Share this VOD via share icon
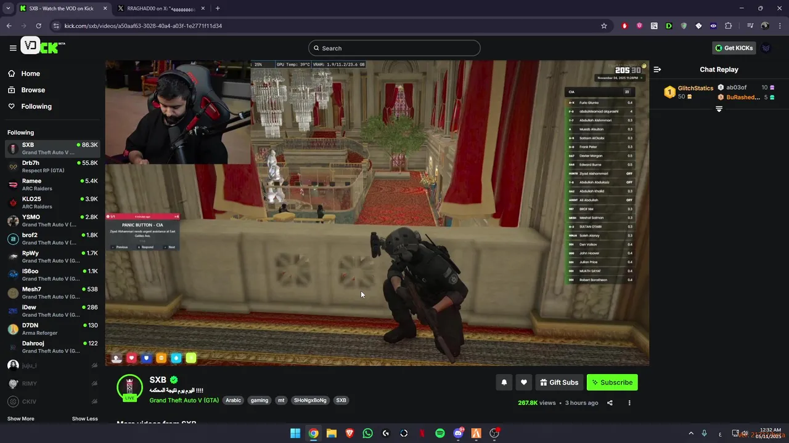This screenshot has width=789, height=443. 610,403
